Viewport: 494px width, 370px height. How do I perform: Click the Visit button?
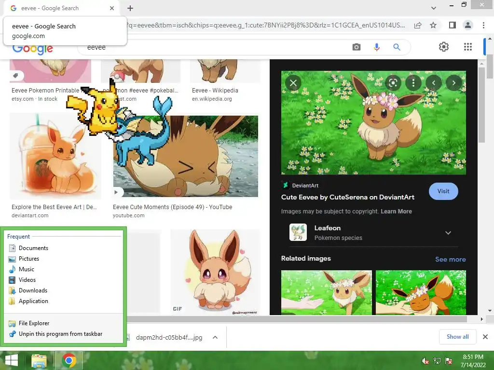point(443,191)
